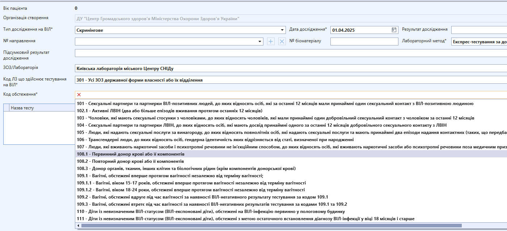Select code 108.2 - Повторний донор крові
This screenshot has width=507, height=231.
[291, 161]
